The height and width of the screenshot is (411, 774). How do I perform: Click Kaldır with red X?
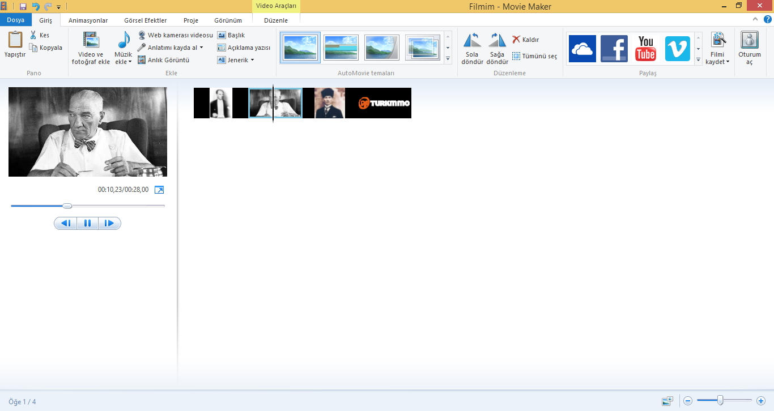(525, 40)
